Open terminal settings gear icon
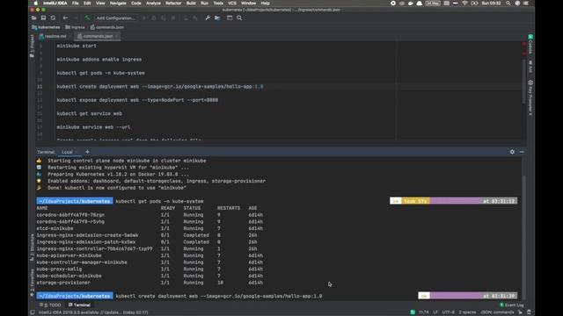The height and width of the screenshot is (316, 563). point(512,152)
